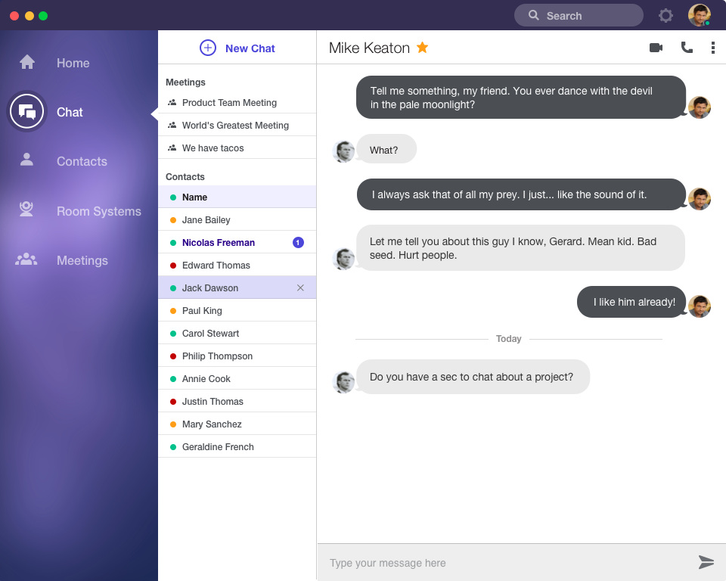
Task: Open chat with Nicolas Freeman
Action: 237,242
